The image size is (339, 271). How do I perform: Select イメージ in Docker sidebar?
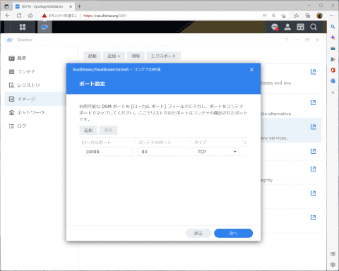point(34,99)
